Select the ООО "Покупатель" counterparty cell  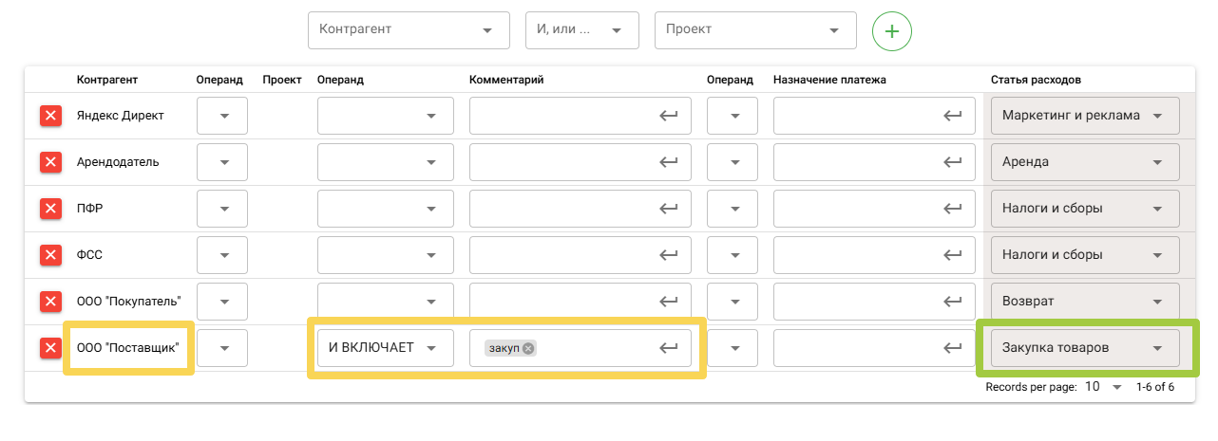129,302
